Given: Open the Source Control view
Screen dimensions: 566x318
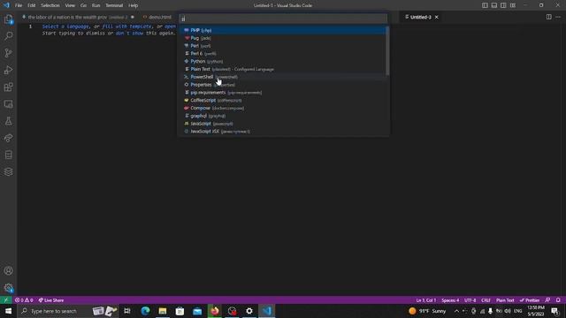Looking at the screenshot, I should tap(8, 53).
